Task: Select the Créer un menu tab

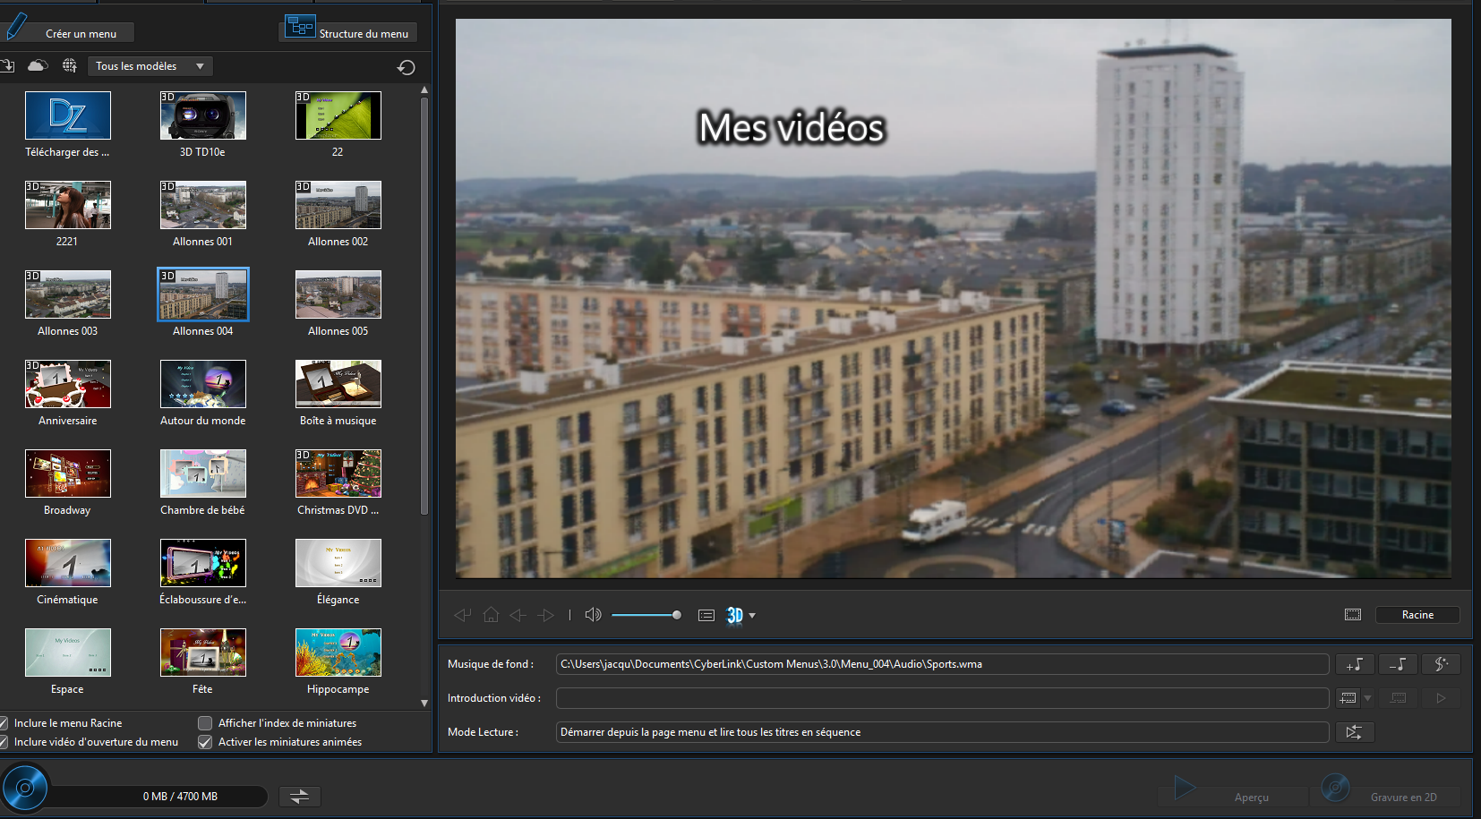Action: coord(81,33)
